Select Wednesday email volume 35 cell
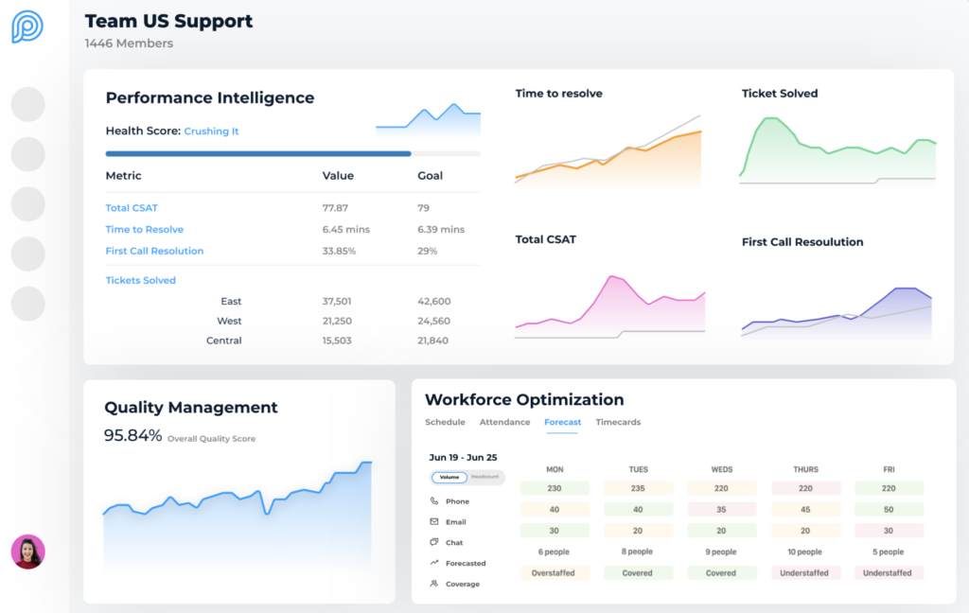The width and height of the screenshot is (969, 613). pyautogui.click(x=721, y=510)
